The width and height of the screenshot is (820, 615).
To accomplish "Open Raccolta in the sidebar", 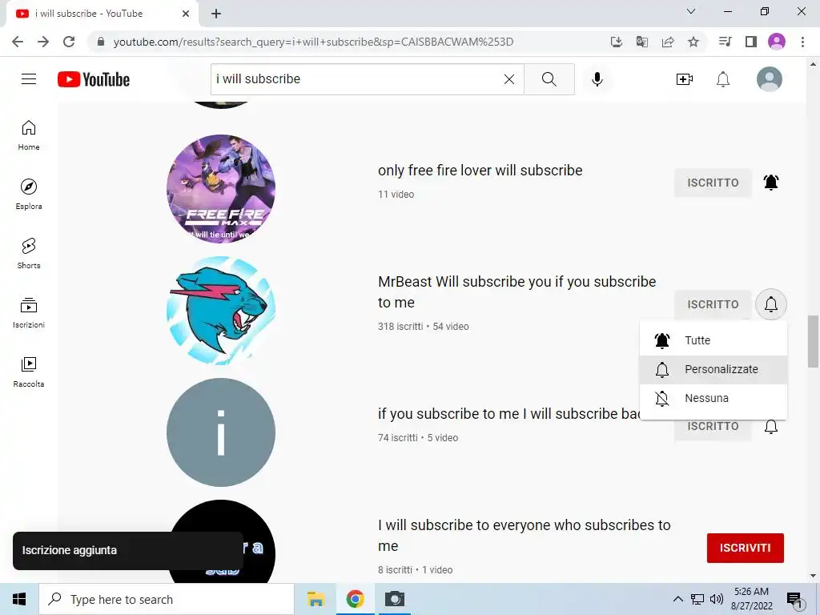I will [x=29, y=372].
